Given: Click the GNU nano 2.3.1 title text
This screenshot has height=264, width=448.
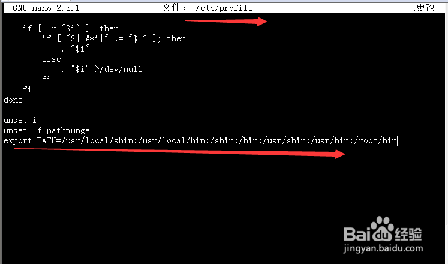Looking at the screenshot, I should (x=46, y=8).
